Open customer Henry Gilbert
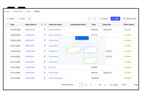Screen dimensions: 142x101 pos(54,73)
